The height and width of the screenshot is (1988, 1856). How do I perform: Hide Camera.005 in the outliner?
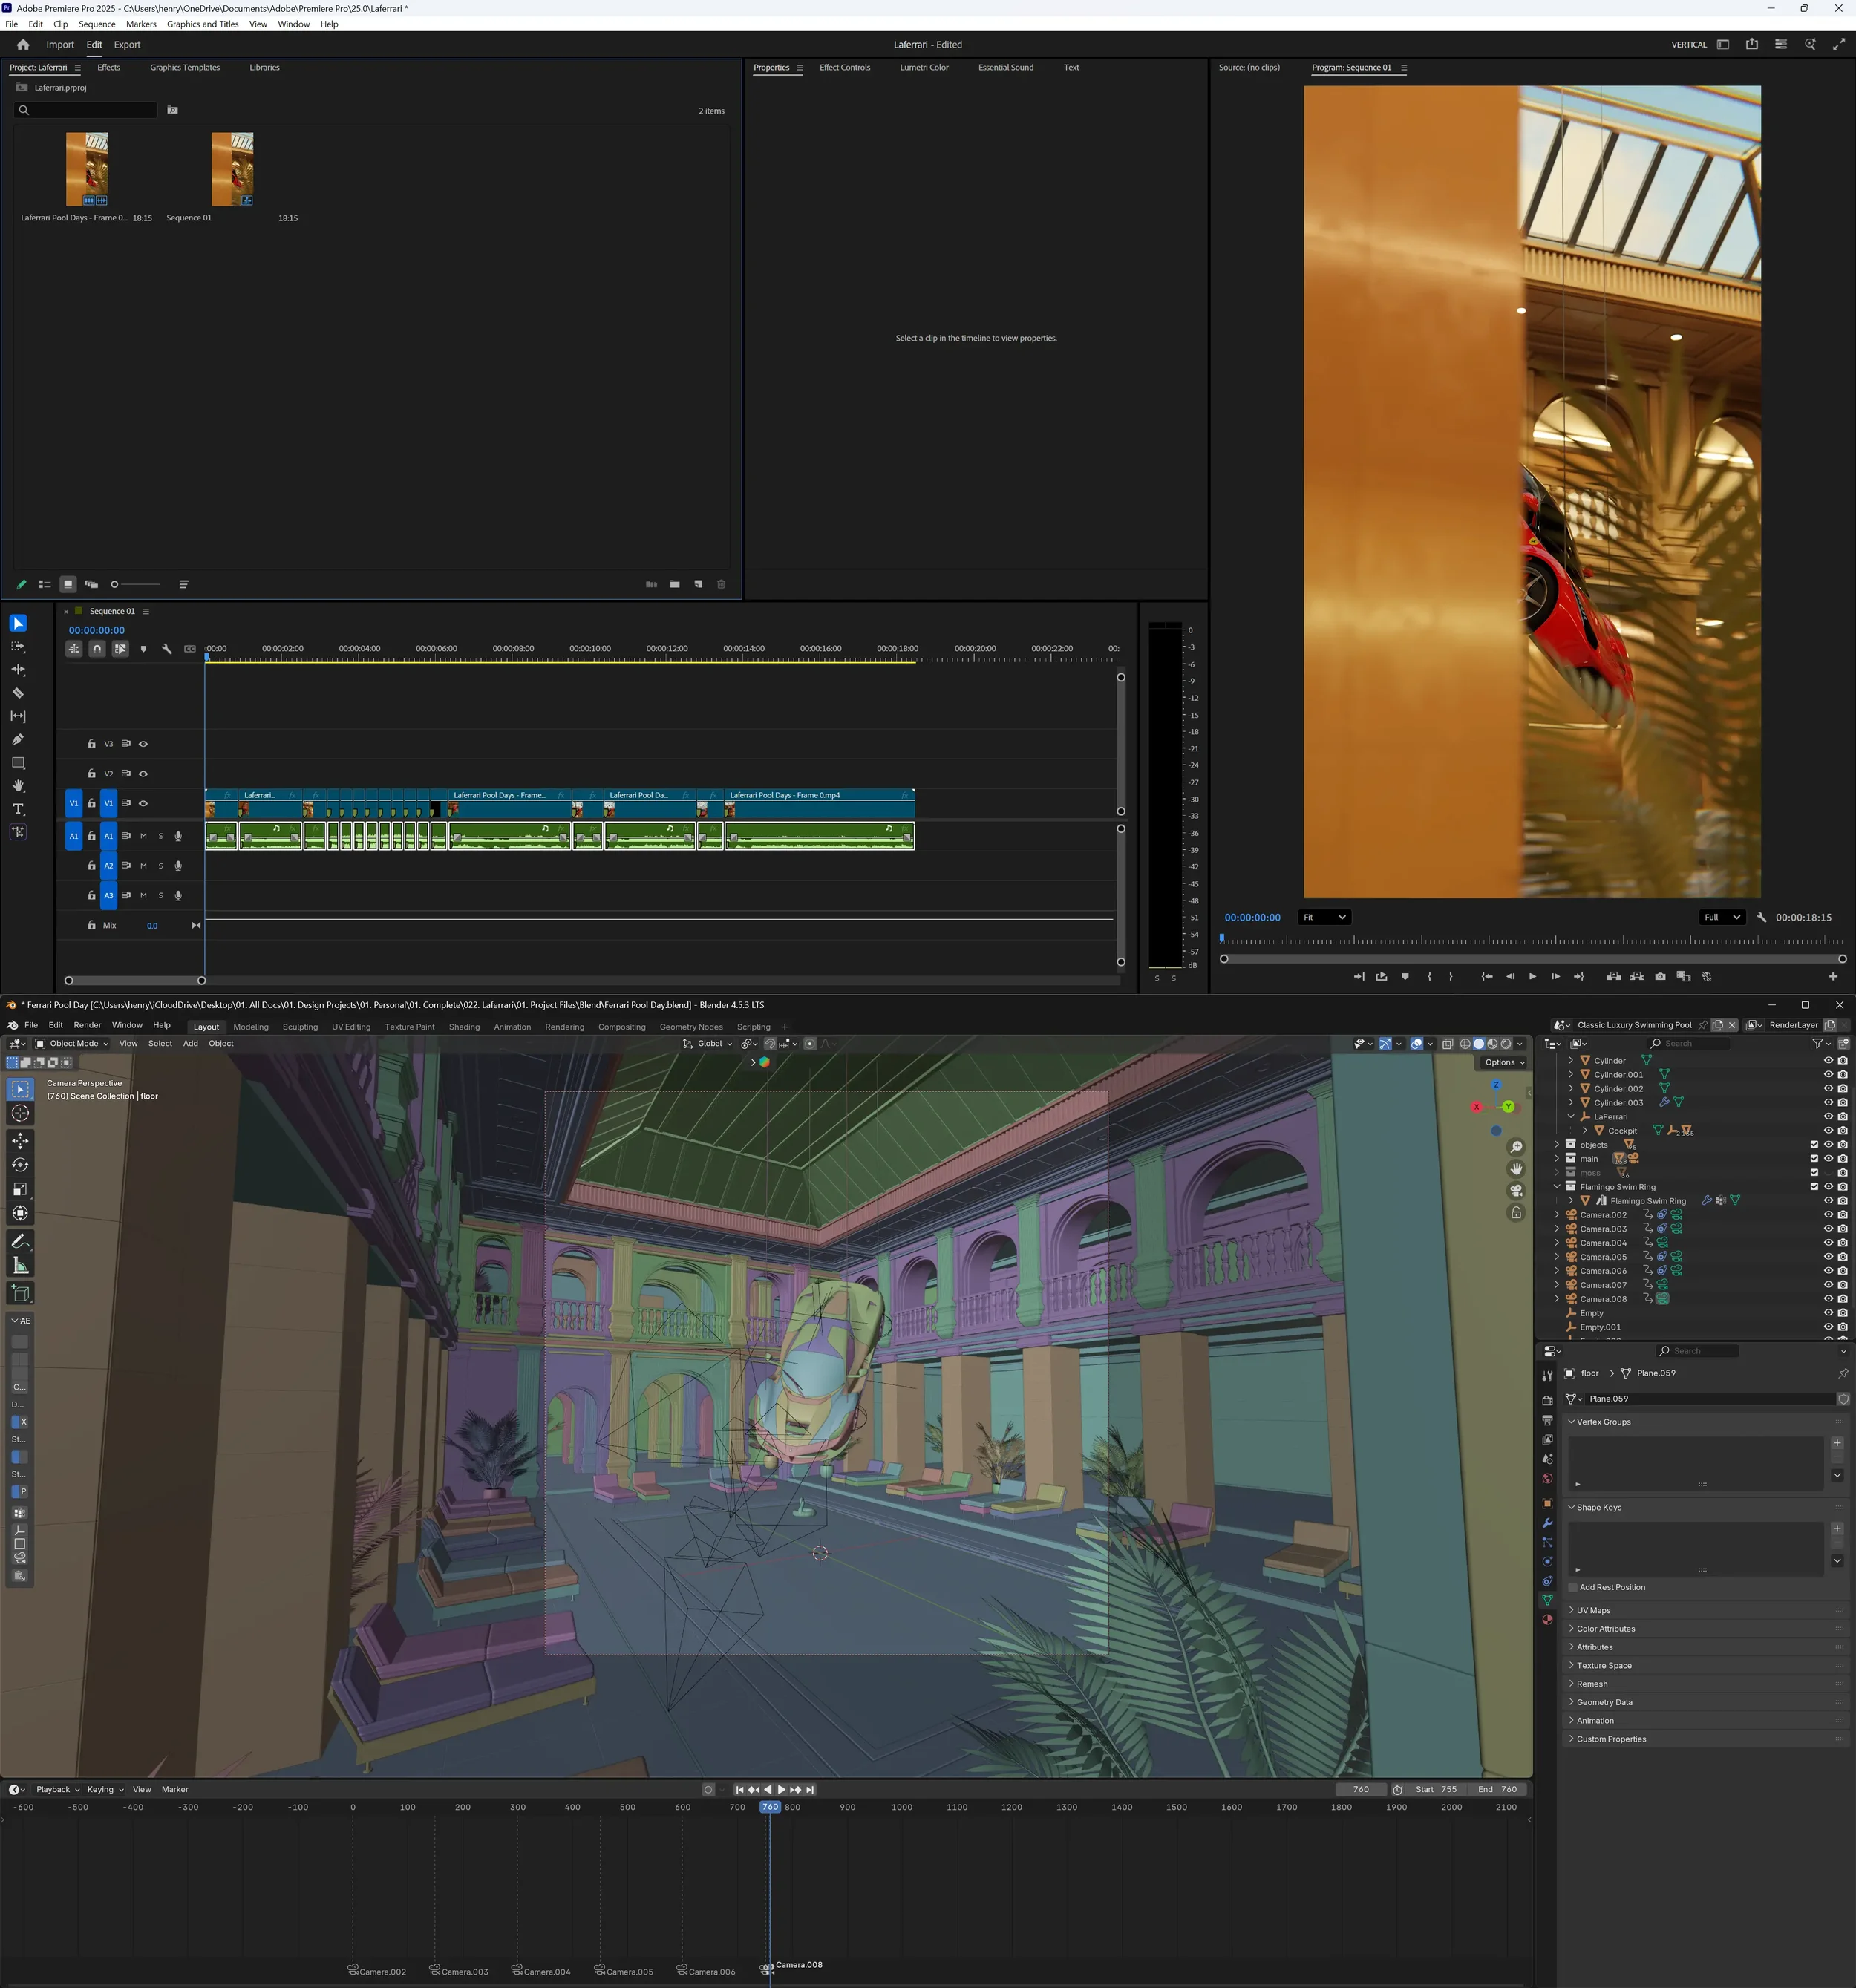pos(1828,1257)
